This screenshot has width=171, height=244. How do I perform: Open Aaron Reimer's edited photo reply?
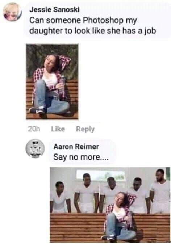pyautogui.click(x=110, y=205)
